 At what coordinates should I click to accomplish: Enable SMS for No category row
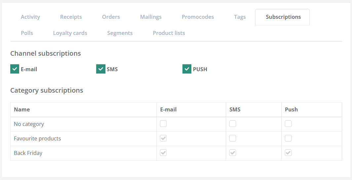pyautogui.click(x=233, y=124)
